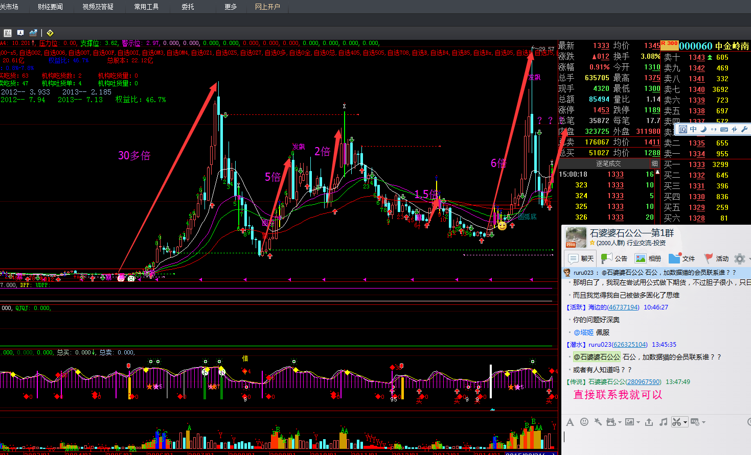Toggle the soft keyboard icon in IME bar
The width and height of the screenshot is (751, 455).
tap(723, 129)
